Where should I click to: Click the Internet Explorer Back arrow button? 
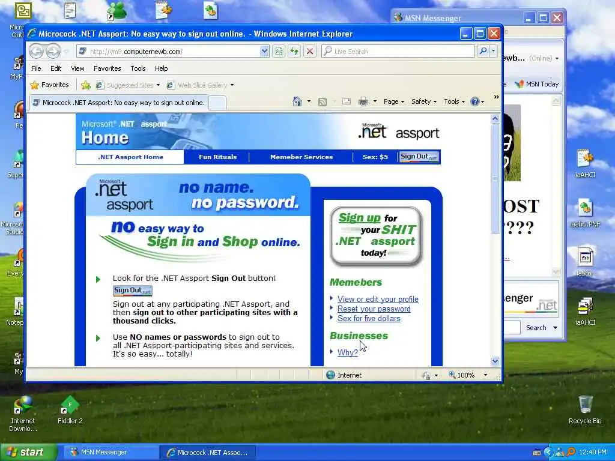tap(37, 52)
